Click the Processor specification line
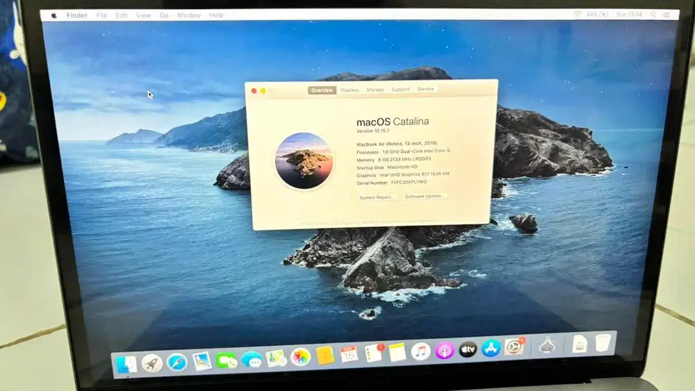Screen dimensions: 695x391 (403, 151)
